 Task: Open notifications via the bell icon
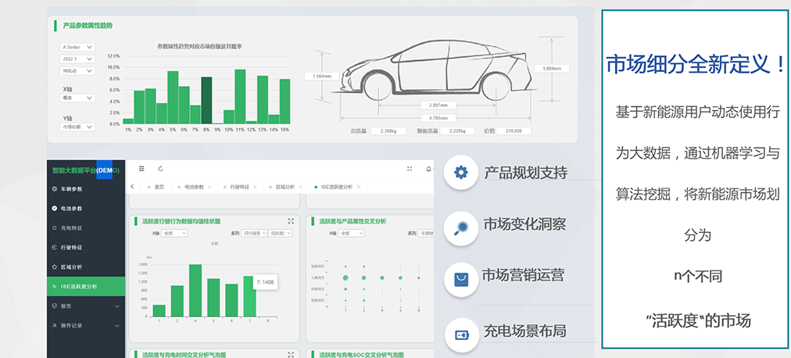(x=428, y=168)
